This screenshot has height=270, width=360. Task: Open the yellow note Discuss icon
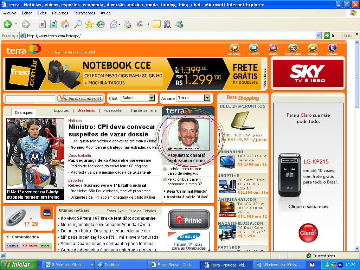pos(156,24)
